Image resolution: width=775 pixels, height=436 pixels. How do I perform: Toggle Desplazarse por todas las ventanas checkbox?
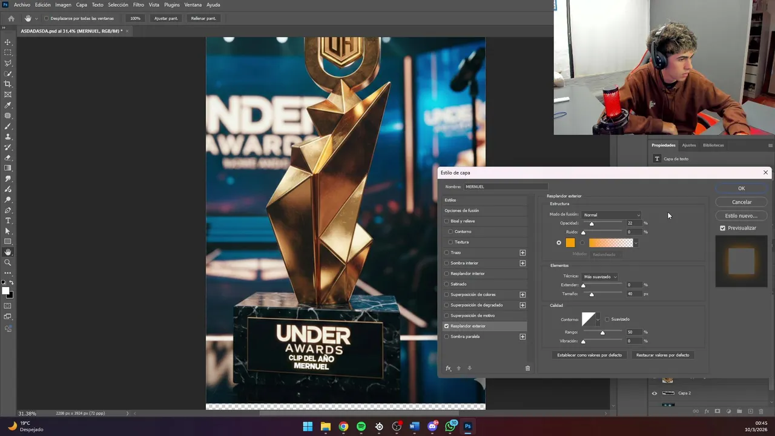click(x=47, y=18)
